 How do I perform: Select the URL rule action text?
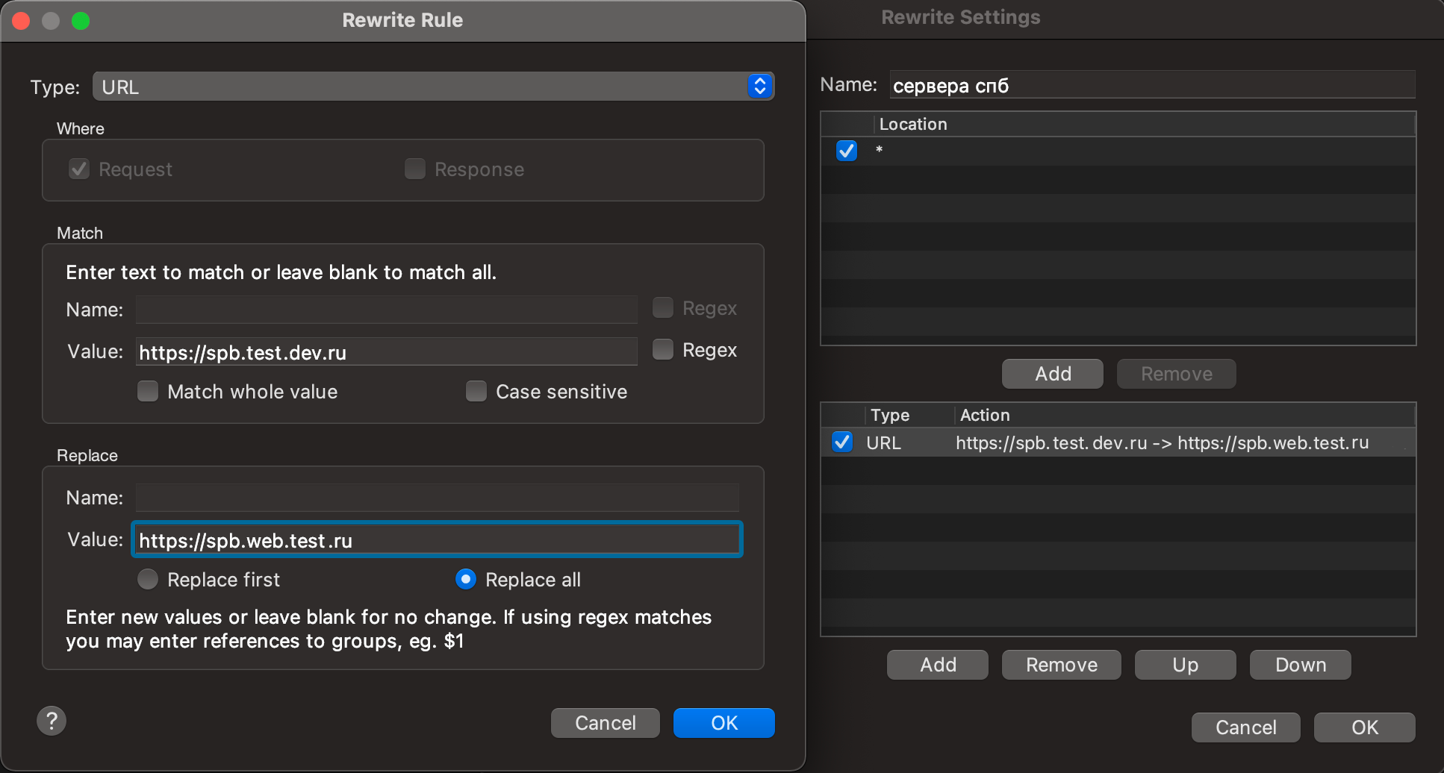(x=1163, y=442)
